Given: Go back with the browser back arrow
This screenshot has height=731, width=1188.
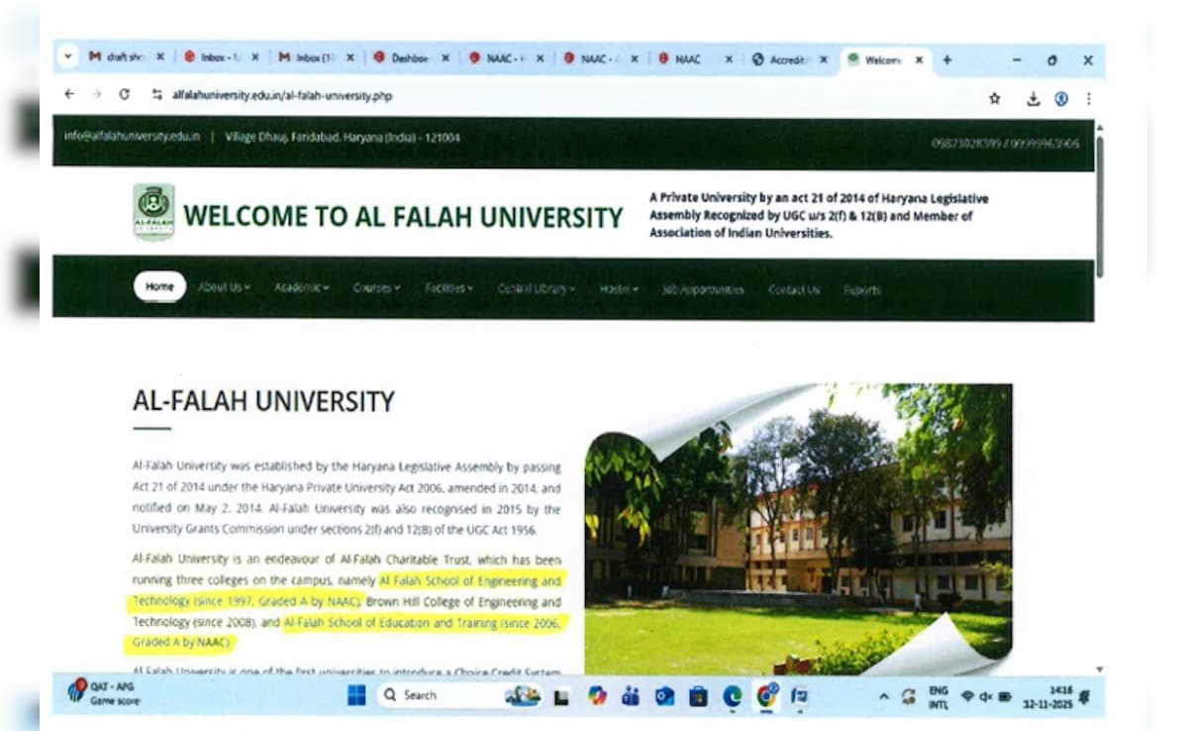Looking at the screenshot, I should (x=68, y=95).
